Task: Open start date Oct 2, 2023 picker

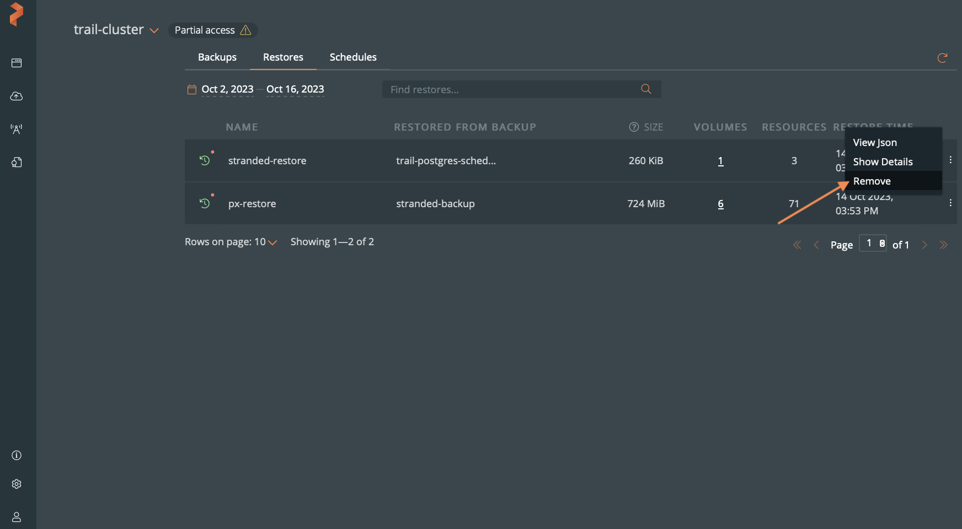Action: click(227, 89)
